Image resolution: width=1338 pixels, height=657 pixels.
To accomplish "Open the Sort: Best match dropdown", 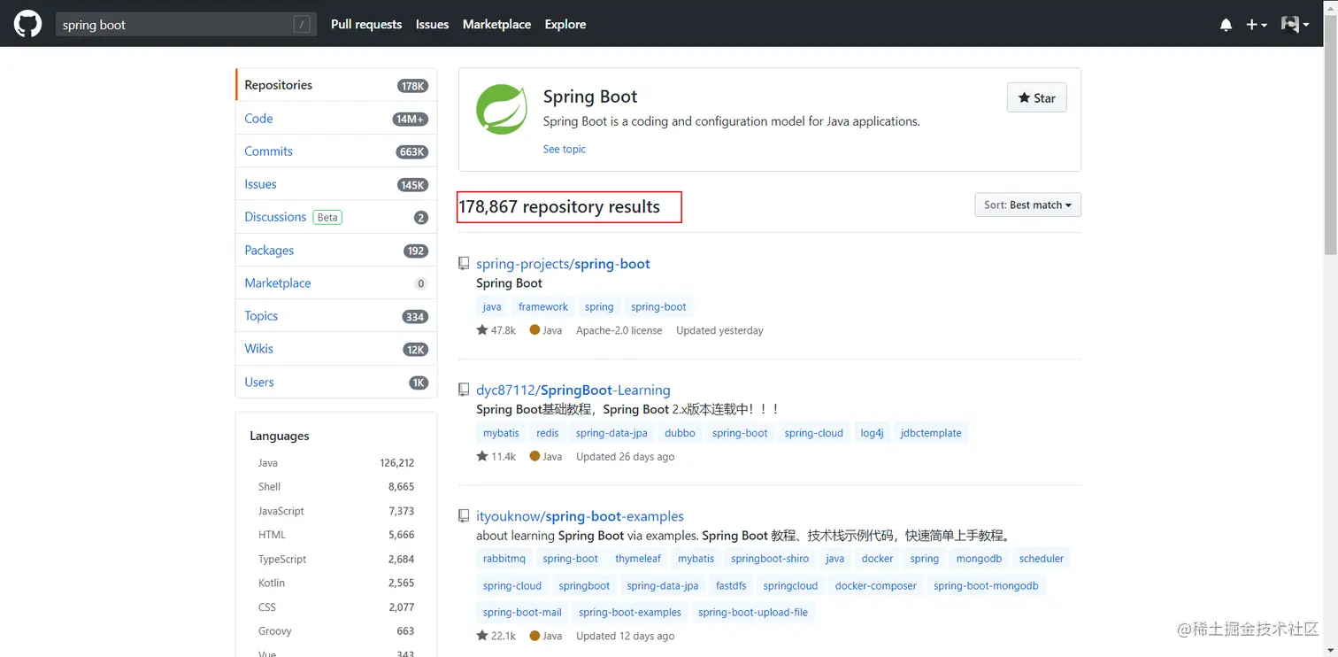I will pyautogui.click(x=1027, y=205).
